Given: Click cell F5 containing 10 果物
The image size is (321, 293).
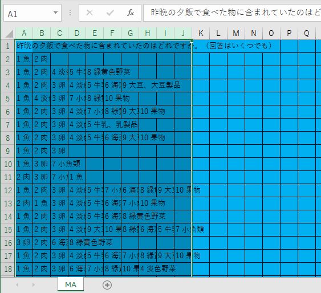Looking at the screenshot, I should tap(112, 99).
